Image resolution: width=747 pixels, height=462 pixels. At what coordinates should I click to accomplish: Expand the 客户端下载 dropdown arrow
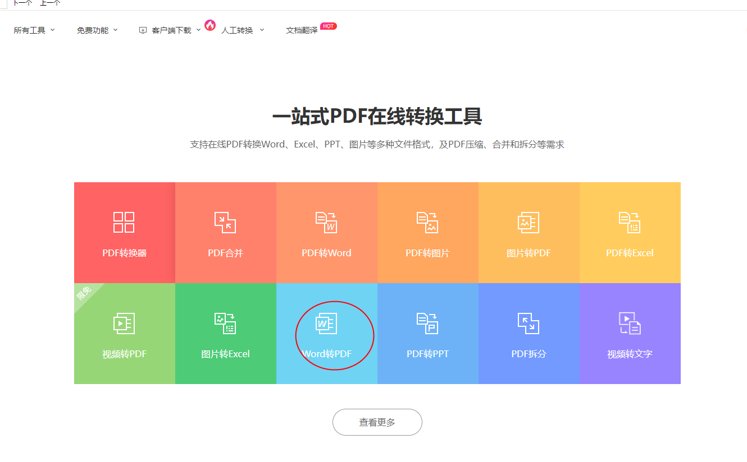198,30
